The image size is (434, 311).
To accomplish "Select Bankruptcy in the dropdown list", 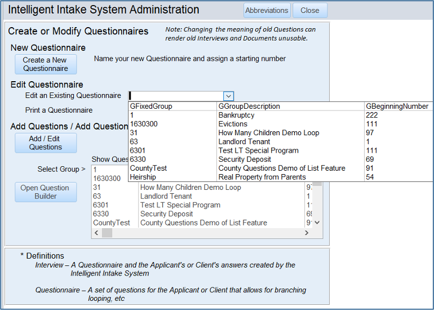I will [236, 115].
